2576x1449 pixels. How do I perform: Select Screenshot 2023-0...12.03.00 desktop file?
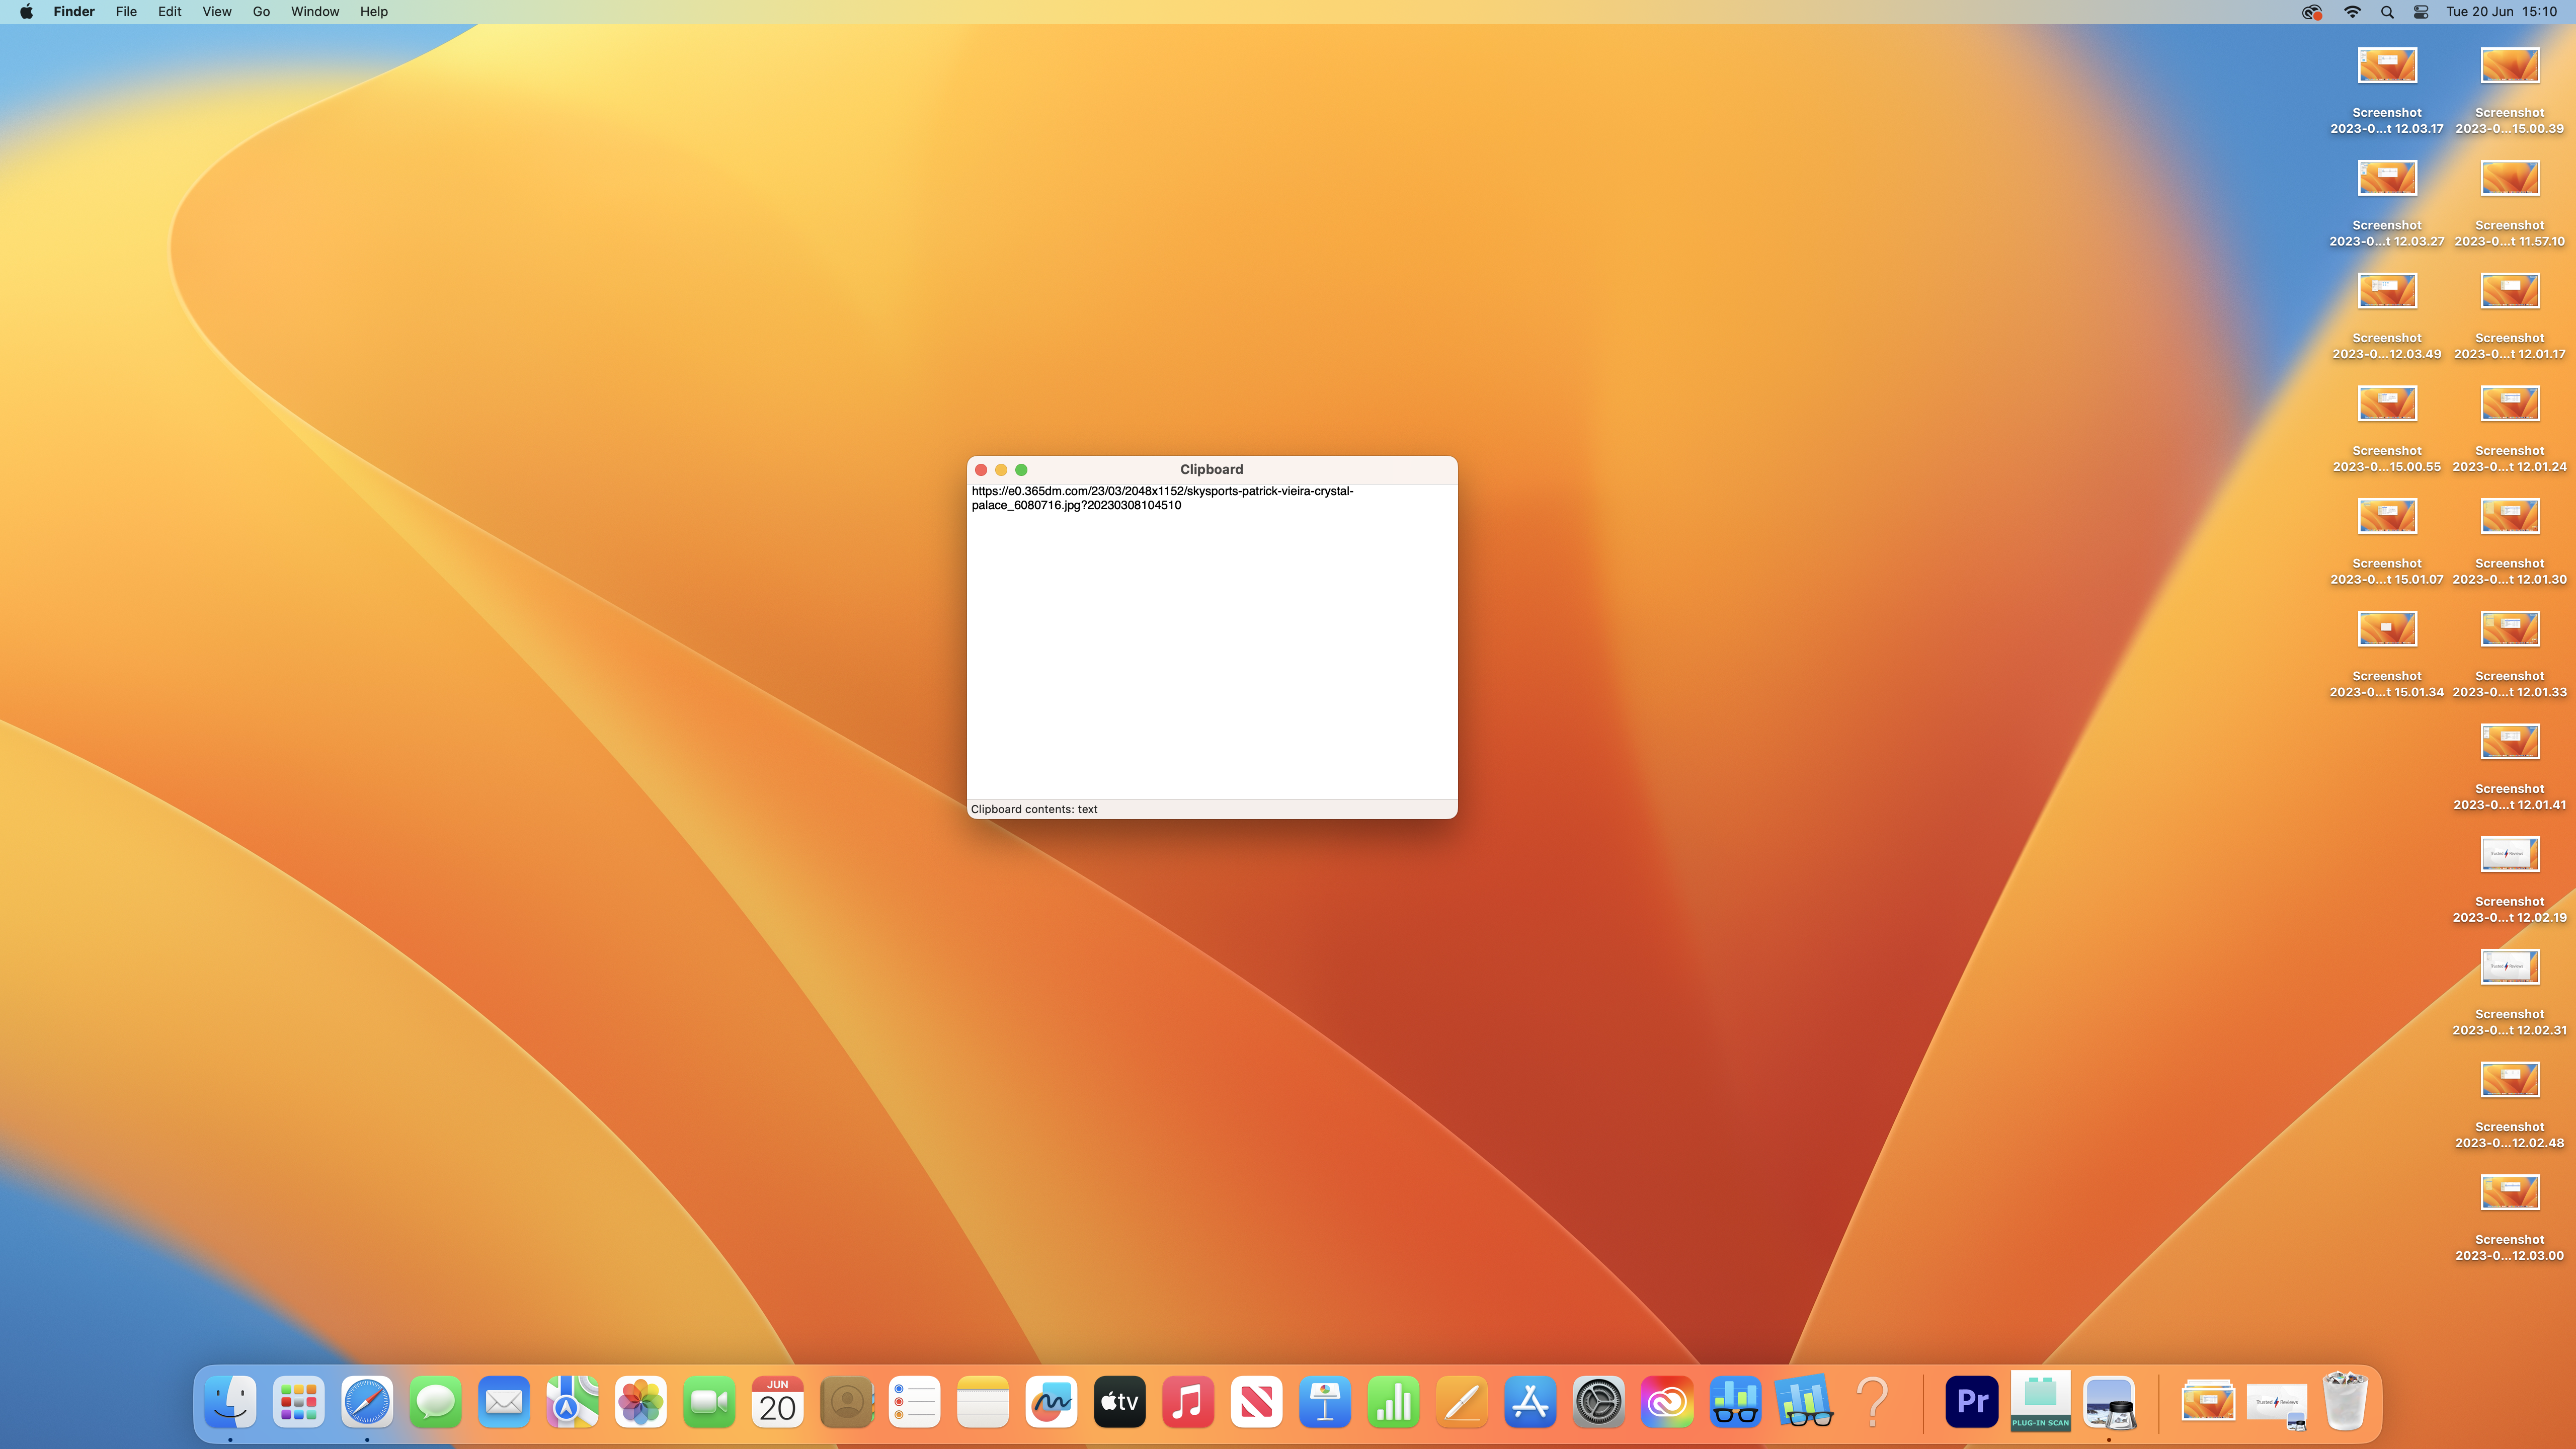[2510, 1217]
